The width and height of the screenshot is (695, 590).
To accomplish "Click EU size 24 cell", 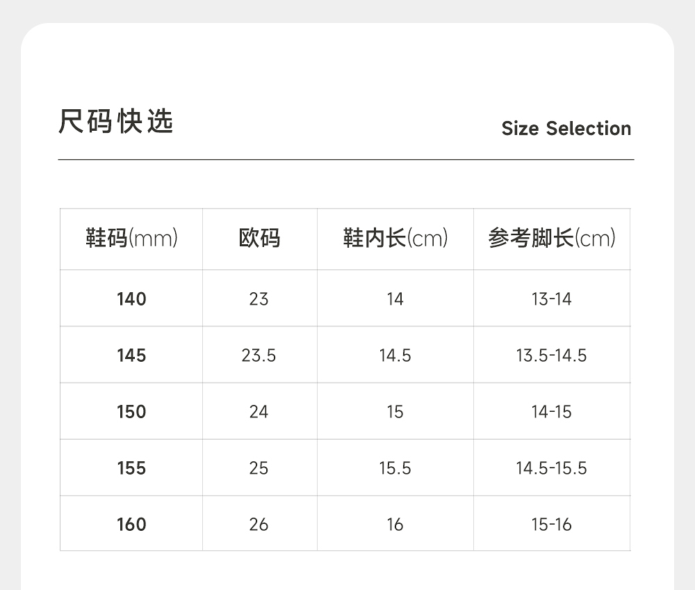I will click(259, 412).
